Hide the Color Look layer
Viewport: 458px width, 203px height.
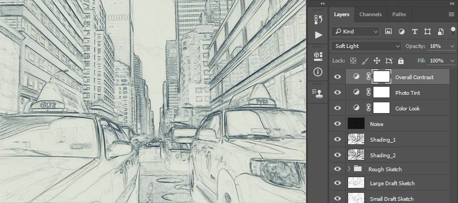point(337,108)
